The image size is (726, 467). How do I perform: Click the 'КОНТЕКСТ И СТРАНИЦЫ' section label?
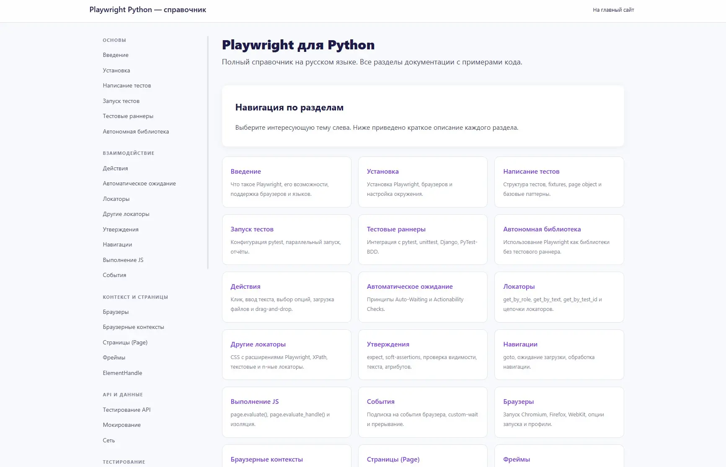(x=135, y=297)
